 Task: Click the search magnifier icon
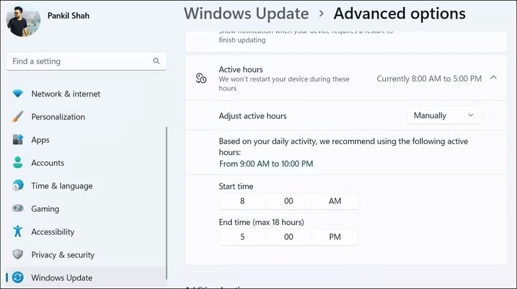pyautogui.click(x=156, y=61)
